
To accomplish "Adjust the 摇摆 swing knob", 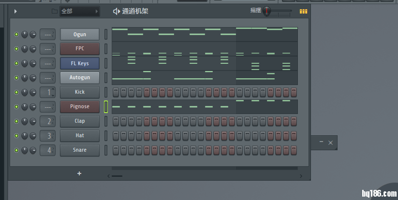I will [x=267, y=11].
